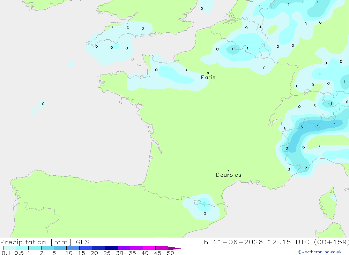Pick the 15–20 mm legend swatch
Screen dimensions: 349x255
(x=86, y=248)
